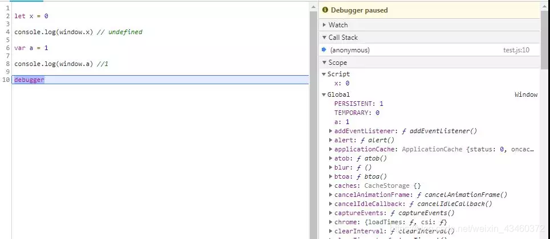The height and width of the screenshot is (239, 550).
Task: Collapse the Global scope tree
Action: point(323,94)
